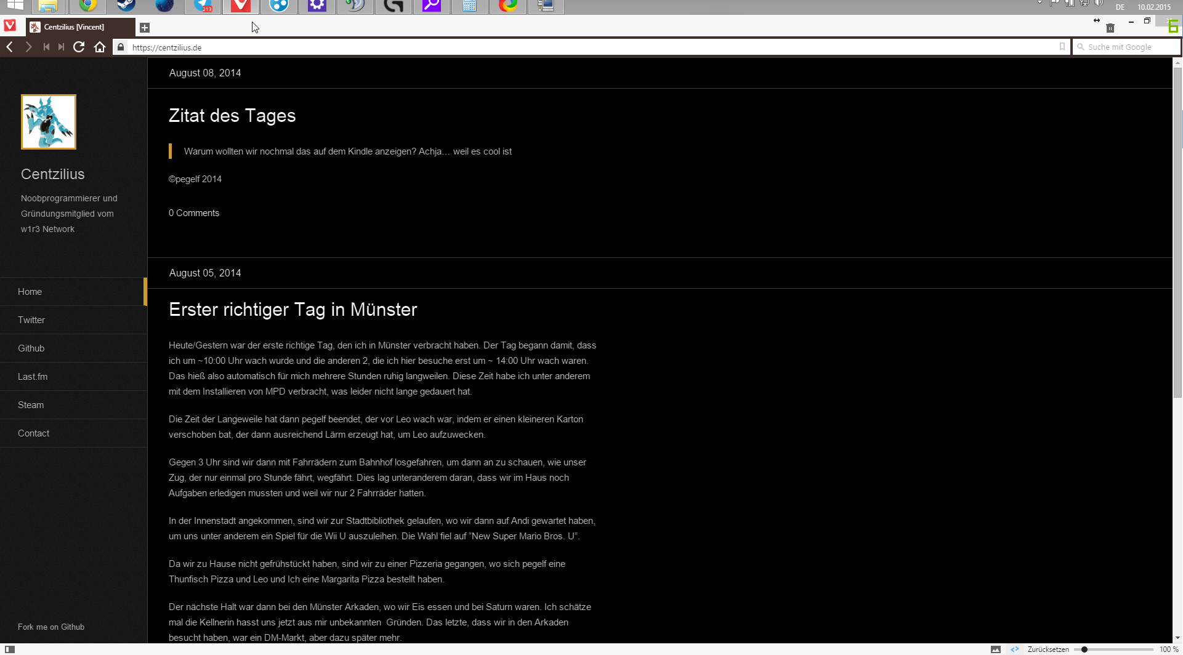Open the DE language input selector
This screenshot has width=1183, height=655.
coord(1120,7)
